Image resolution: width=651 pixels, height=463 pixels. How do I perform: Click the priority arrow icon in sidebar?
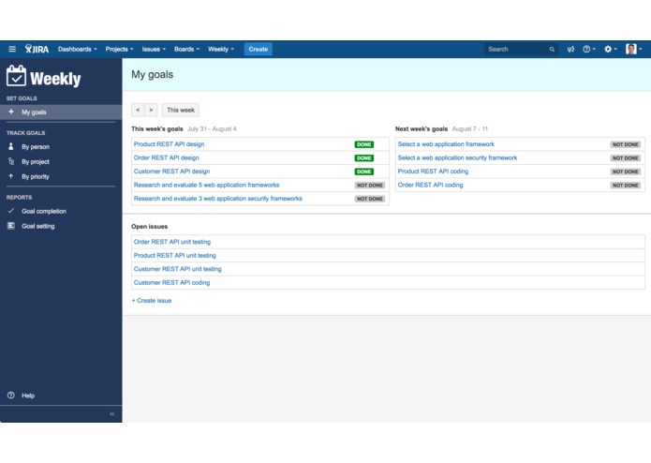pos(11,176)
